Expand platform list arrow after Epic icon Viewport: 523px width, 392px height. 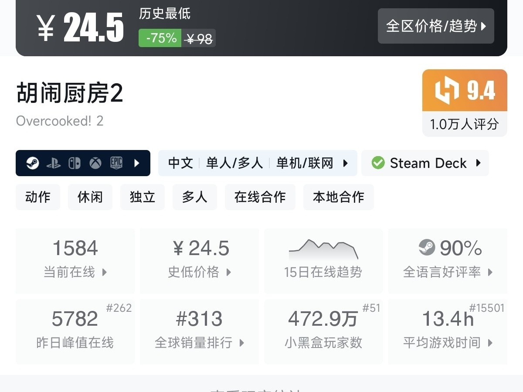(x=137, y=163)
